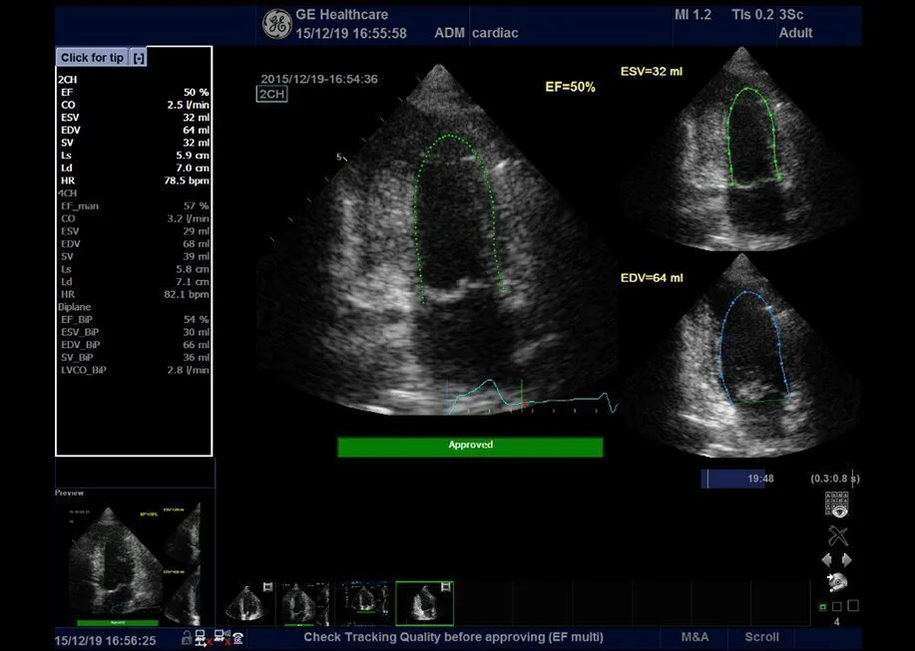Click the crossed-out delete icon
915x651 pixels.
(x=837, y=535)
